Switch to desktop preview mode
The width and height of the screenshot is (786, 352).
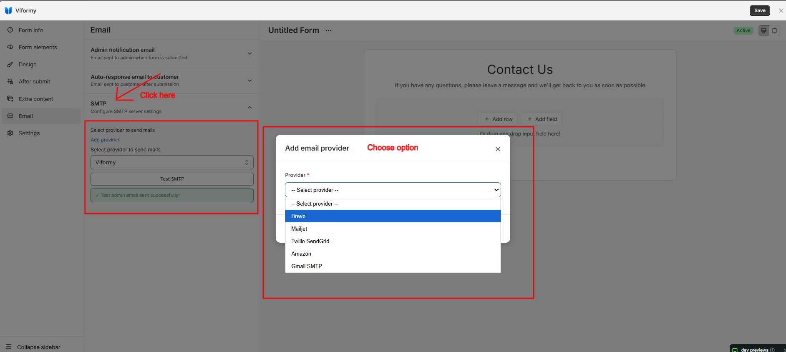[764, 30]
